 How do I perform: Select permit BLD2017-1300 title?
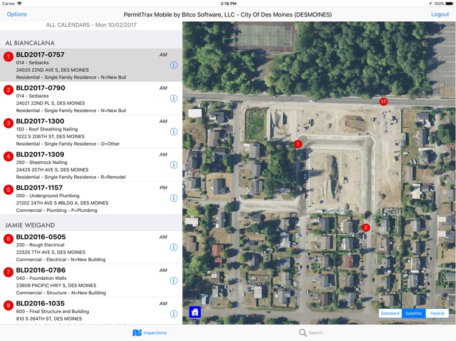point(40,121)
